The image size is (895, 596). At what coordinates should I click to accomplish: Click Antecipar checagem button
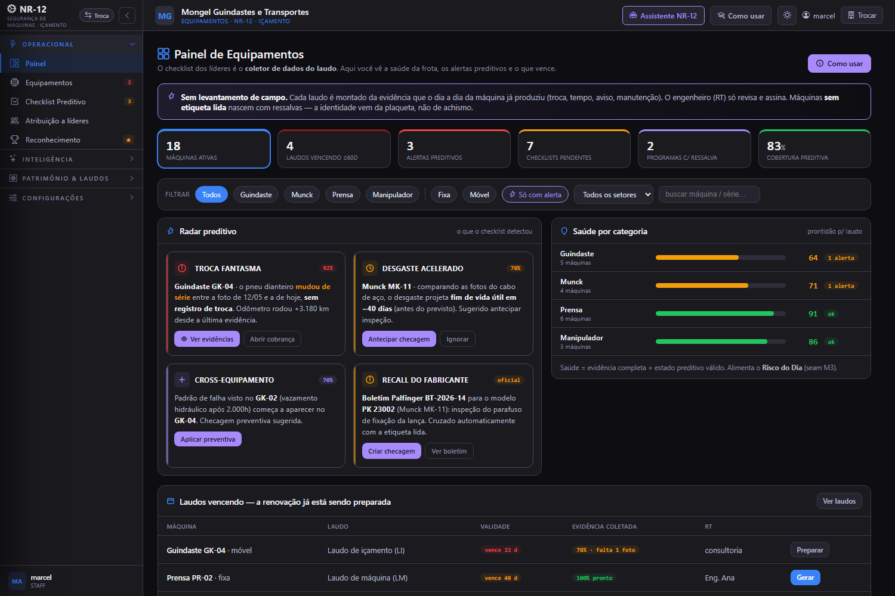[399, 339]
